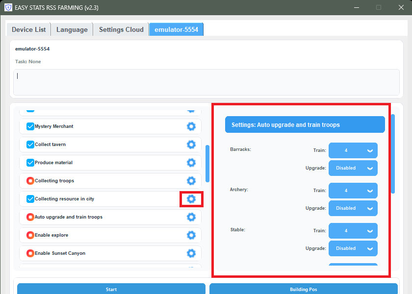Open Collect tavern settings gear
The width and height of the screenshot is (412, 294).
point(191,145)
